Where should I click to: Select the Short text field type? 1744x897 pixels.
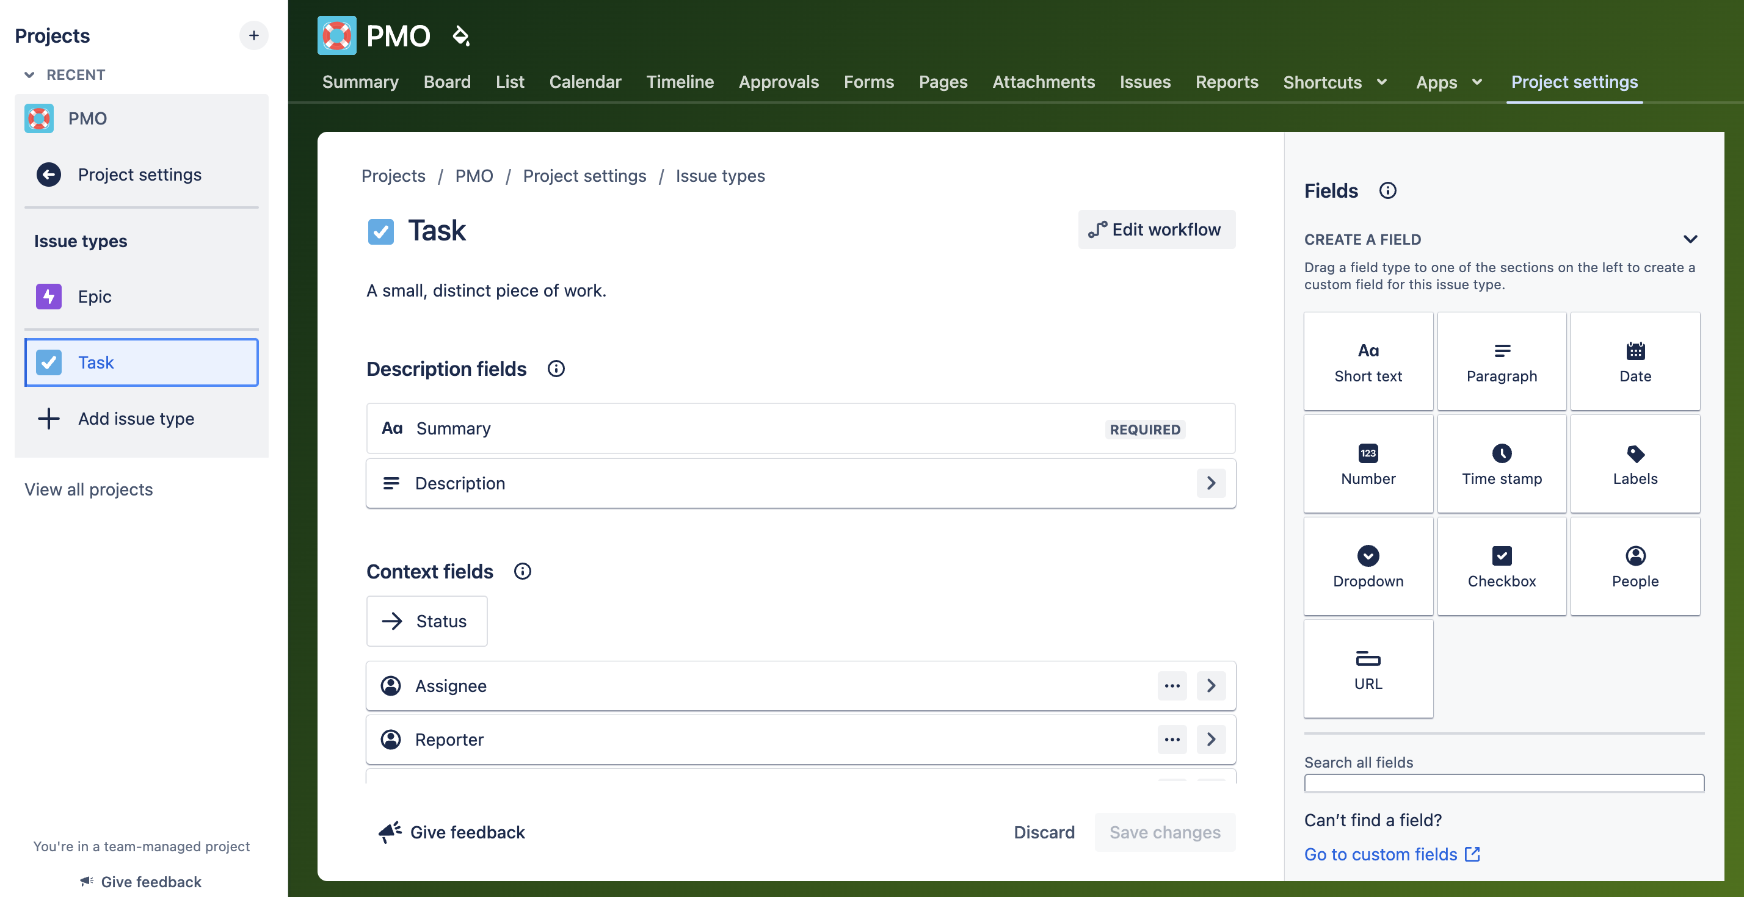coord(1368,361)
